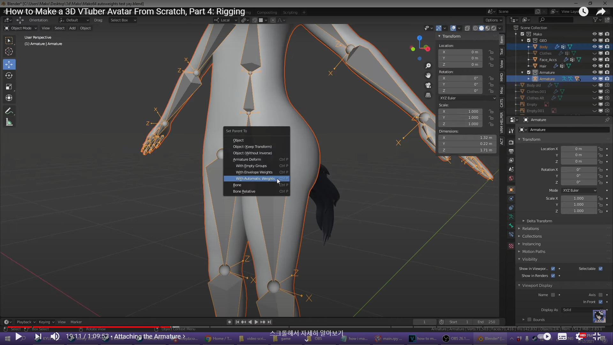This screenshot has width=613, height=345.
Task: Click the 3D Cursor tool icon
Action: tap(9, 52)
